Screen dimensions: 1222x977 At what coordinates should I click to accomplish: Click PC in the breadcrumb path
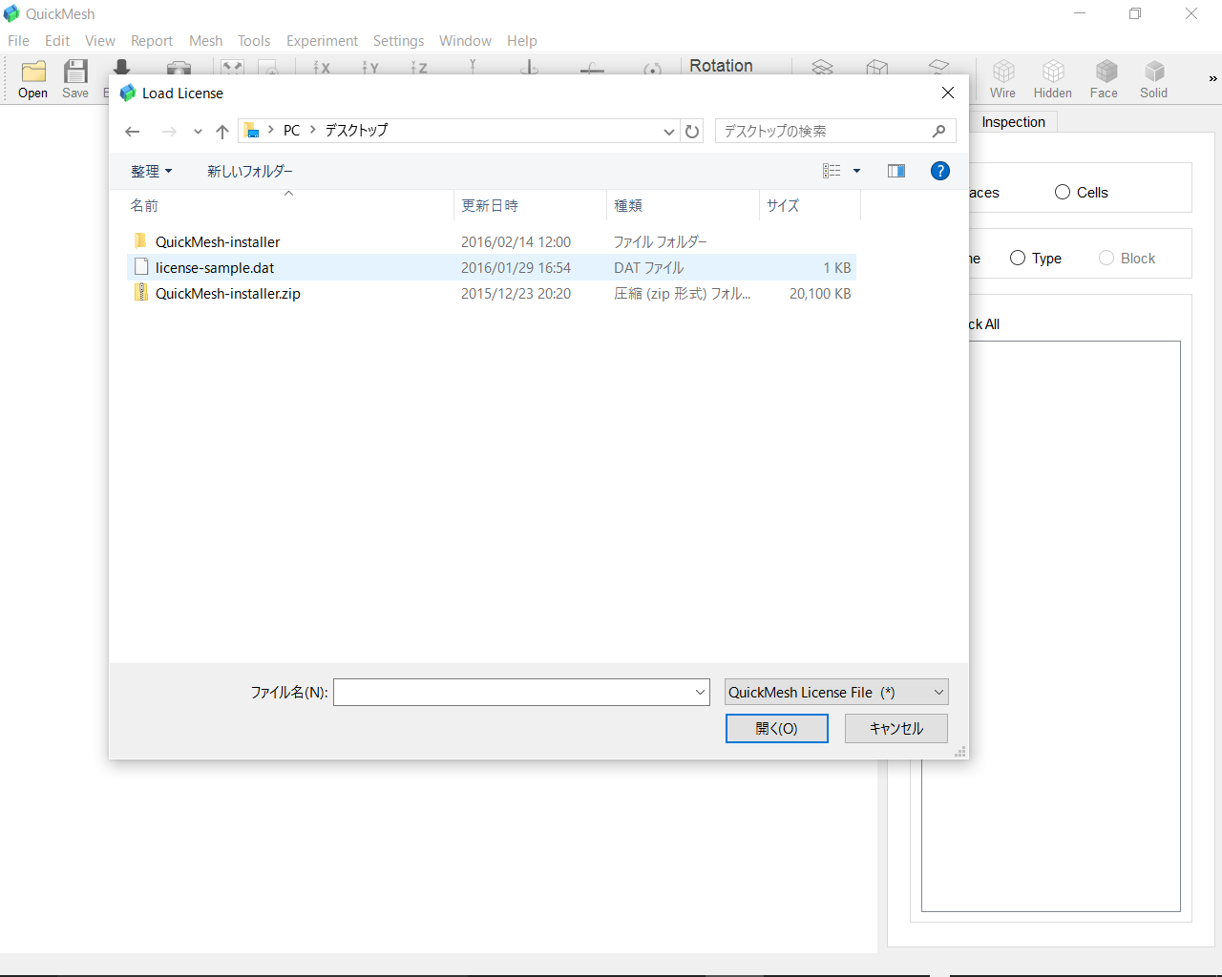point(291,131)
